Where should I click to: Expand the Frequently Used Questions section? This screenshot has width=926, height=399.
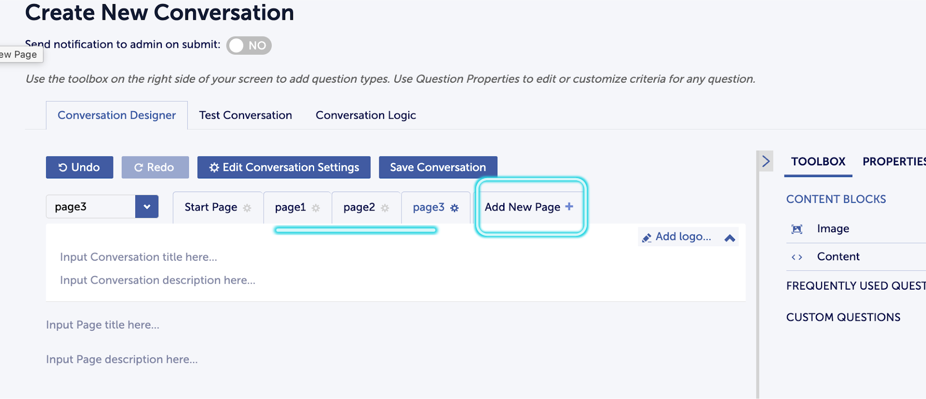(855, 286)
